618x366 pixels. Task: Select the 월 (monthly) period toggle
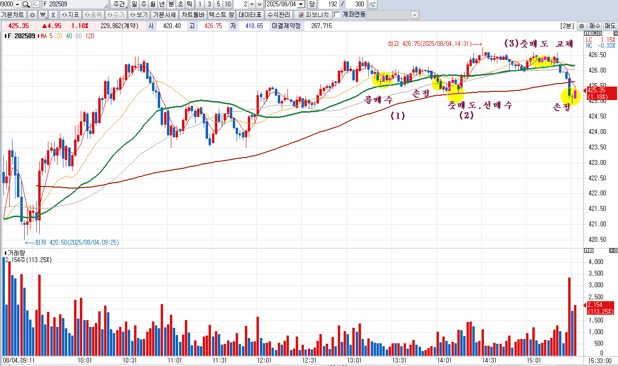coord(152,4)
